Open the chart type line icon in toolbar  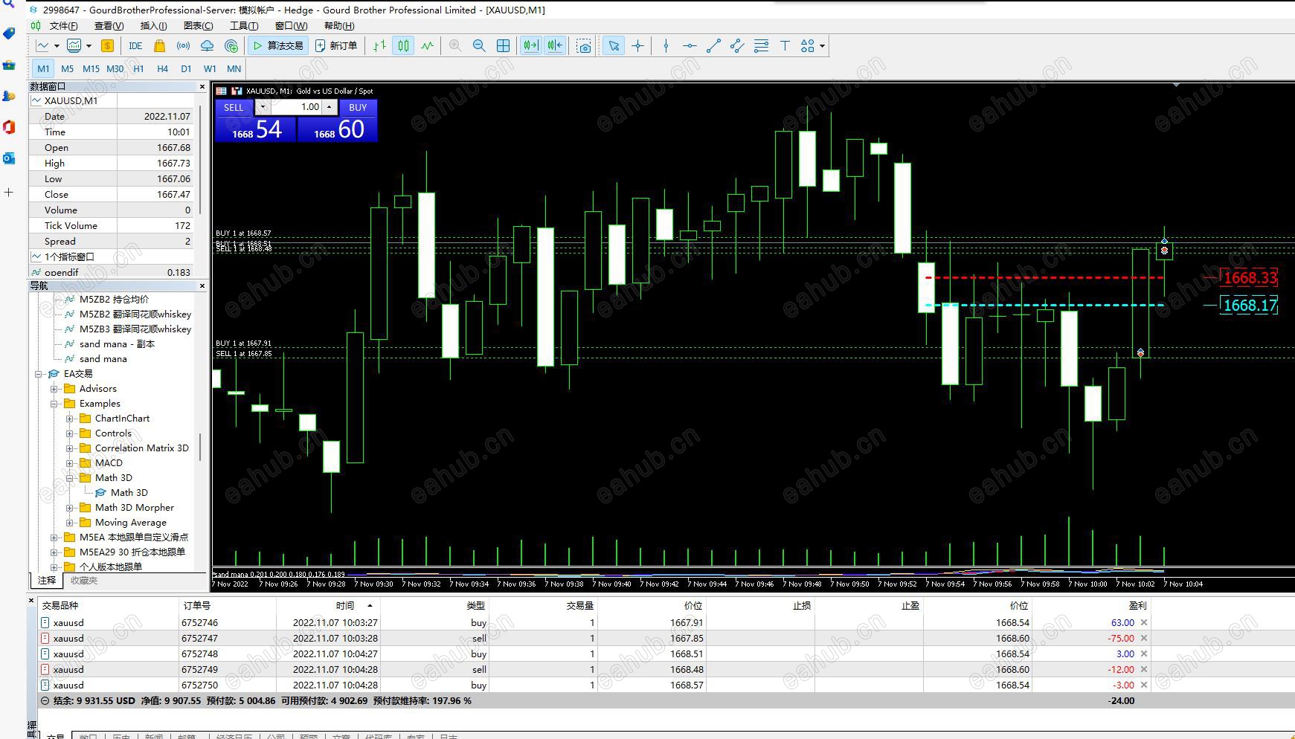pos(42,46)
